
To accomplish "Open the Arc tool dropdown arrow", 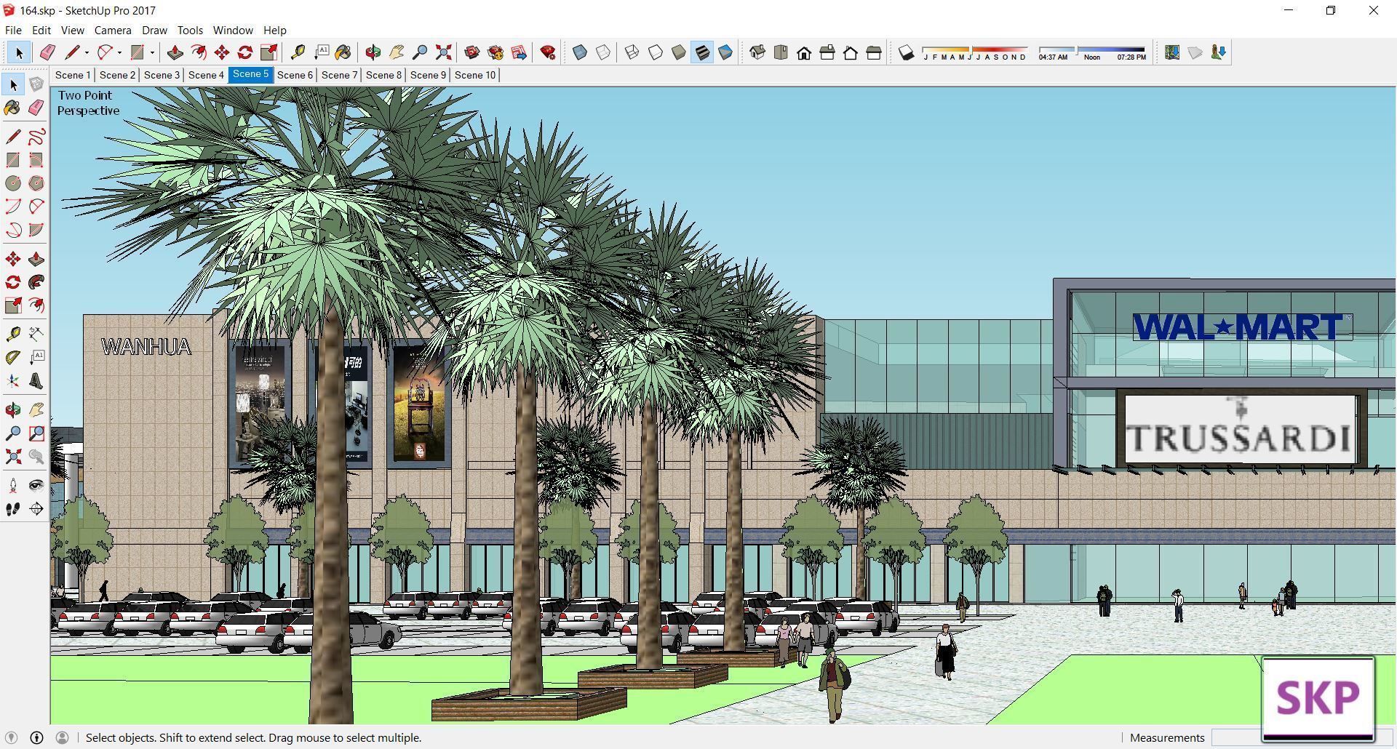I will 119,52.
